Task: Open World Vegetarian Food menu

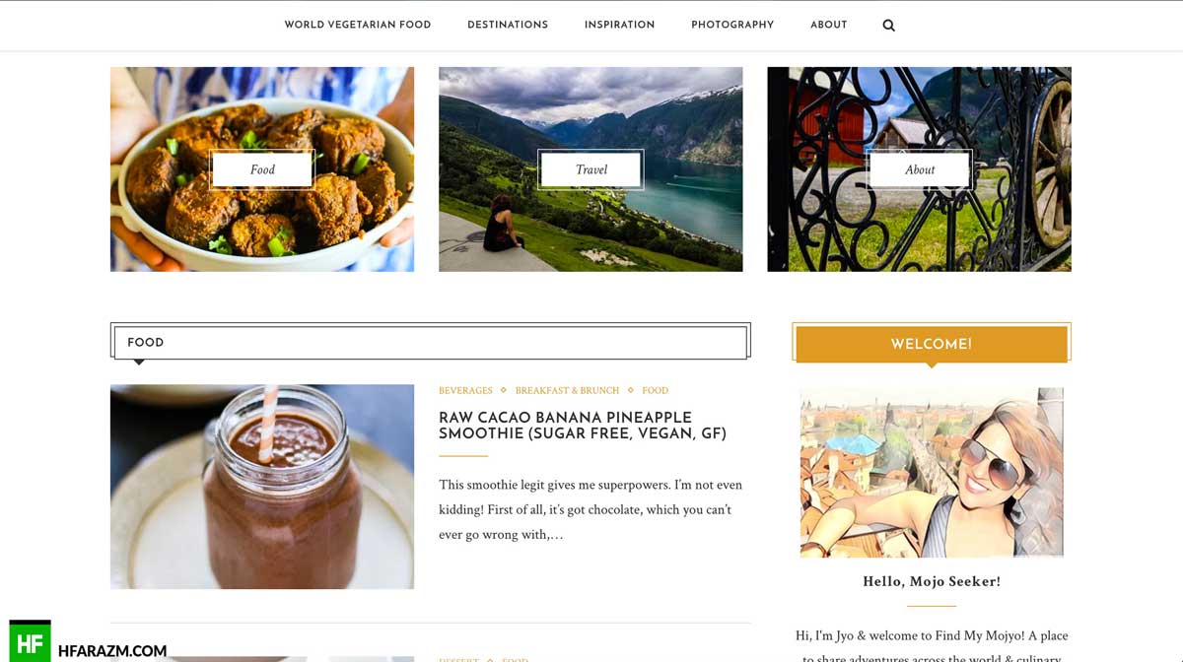Action: pyautogui.click(x=358, y=25)
